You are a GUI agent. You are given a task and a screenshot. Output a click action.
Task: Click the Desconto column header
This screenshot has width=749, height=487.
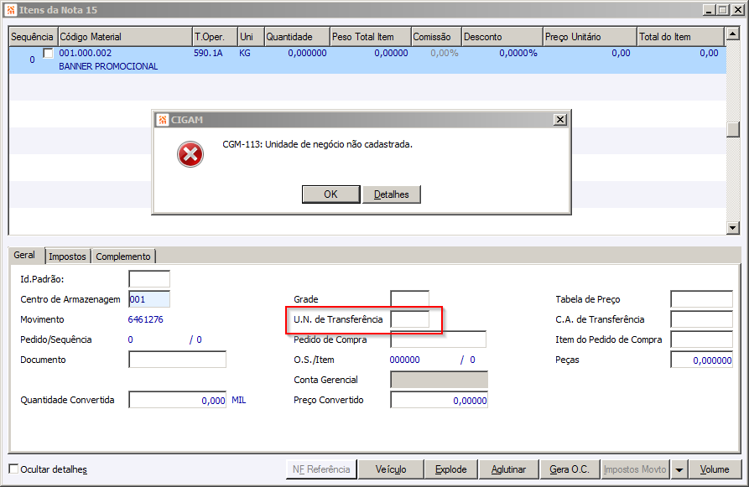pos(502,37)
